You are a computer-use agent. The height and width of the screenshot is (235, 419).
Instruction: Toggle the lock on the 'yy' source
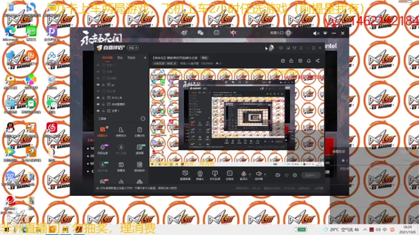(103, 85)
